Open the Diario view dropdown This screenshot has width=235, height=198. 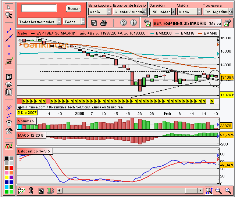(x=189, y=12)
